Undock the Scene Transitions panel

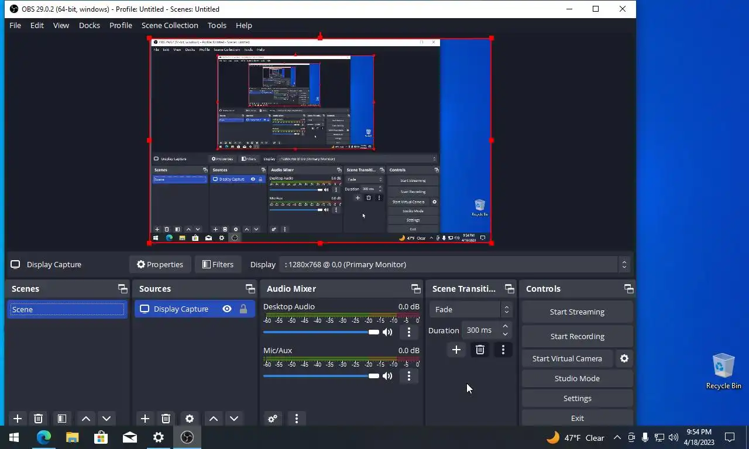(x=510, y=289)
